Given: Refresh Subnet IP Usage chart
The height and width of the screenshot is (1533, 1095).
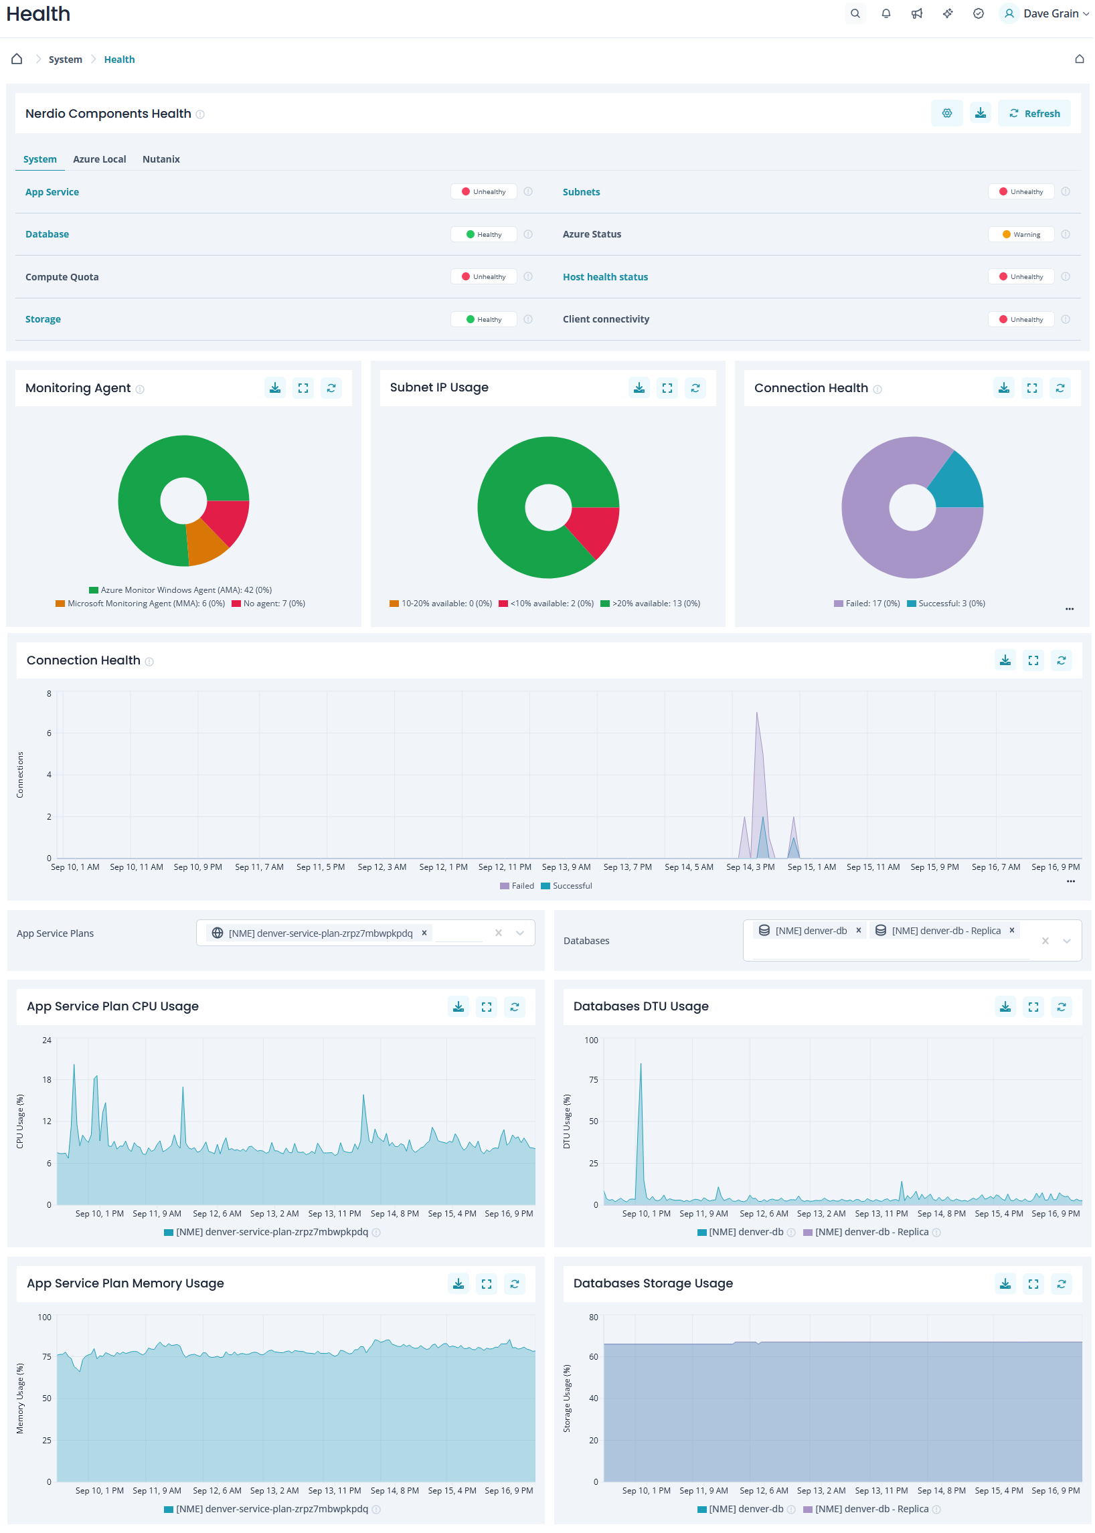Looking at the screenshot, I should pyautogui.click(x=695, y=387).
